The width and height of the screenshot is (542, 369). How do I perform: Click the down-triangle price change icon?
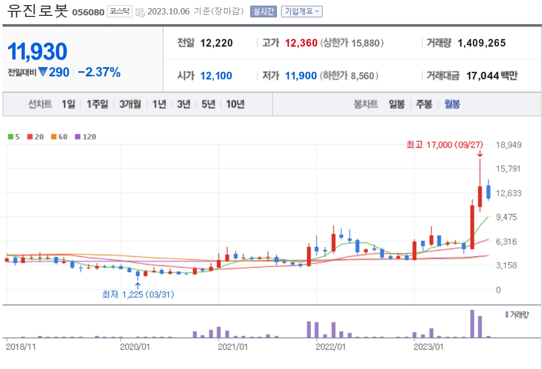click(43, 72)
